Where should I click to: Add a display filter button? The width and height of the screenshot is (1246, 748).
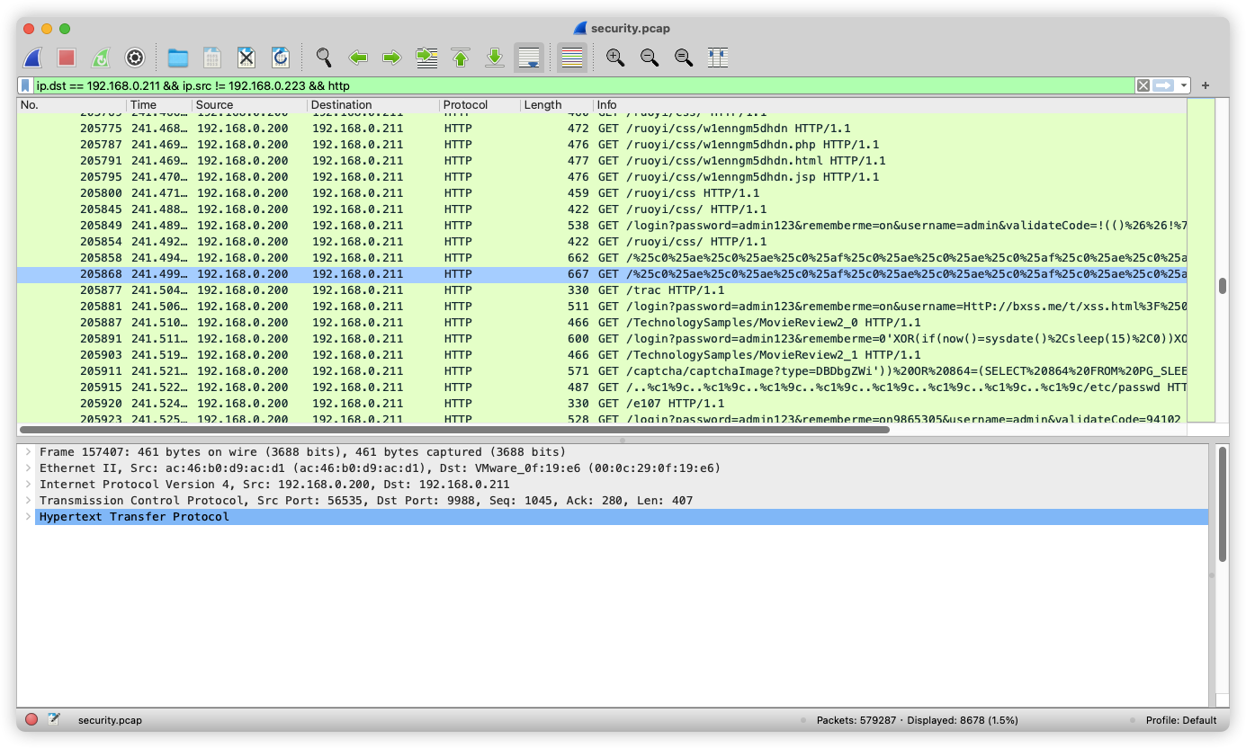click(1206, 85)
